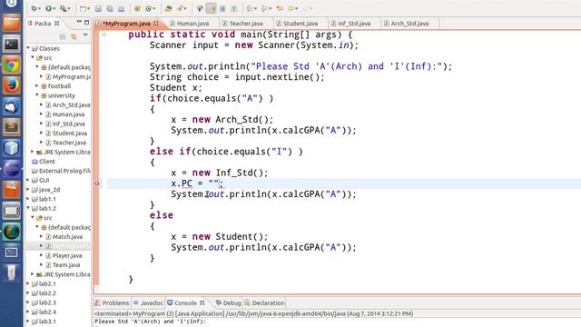Select Inf_Std.java in the Package Explorer
The width and height of the screenshot is (581, 327).
(69, 124)
